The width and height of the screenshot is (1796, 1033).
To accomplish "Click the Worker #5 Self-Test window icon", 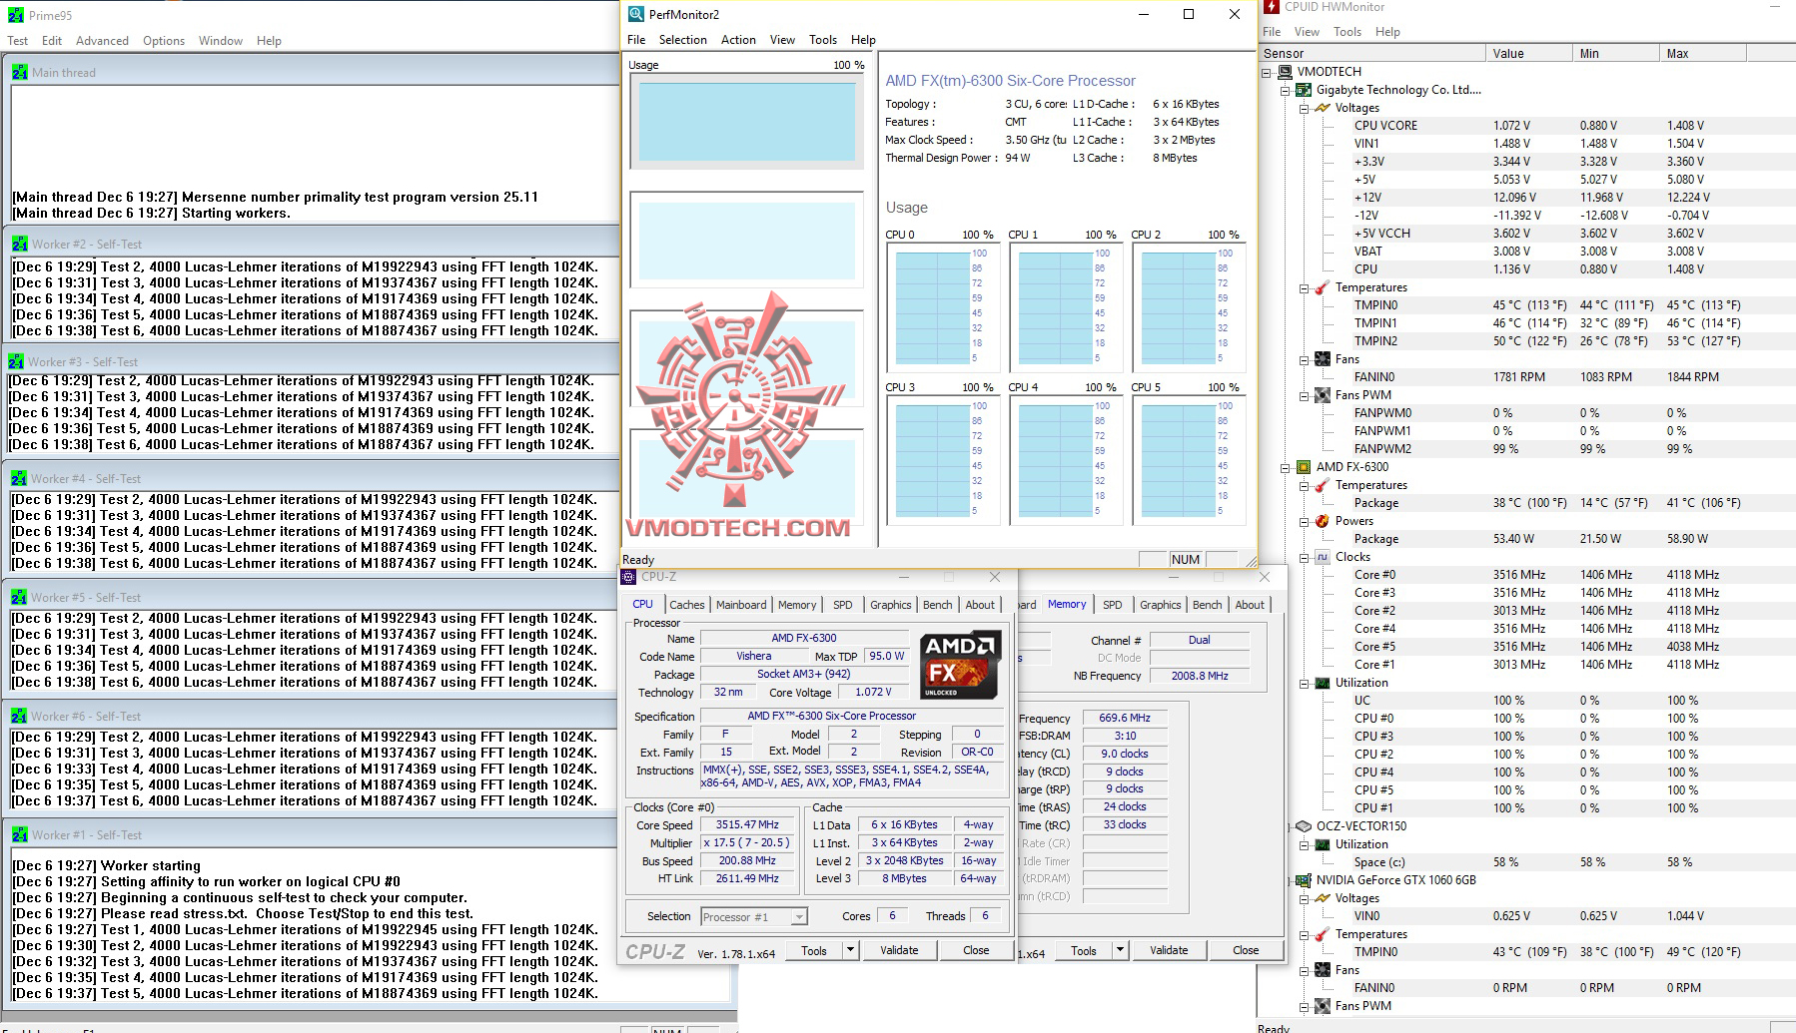I will tap(19, 597).
